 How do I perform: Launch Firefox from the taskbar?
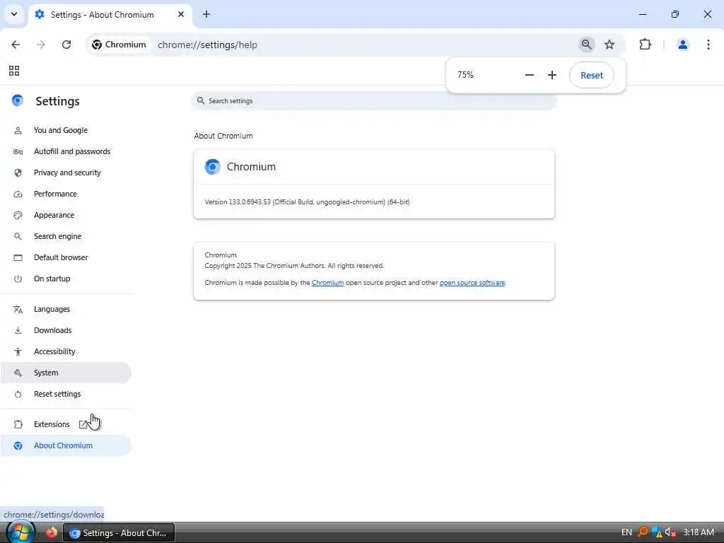coord(51,532)
